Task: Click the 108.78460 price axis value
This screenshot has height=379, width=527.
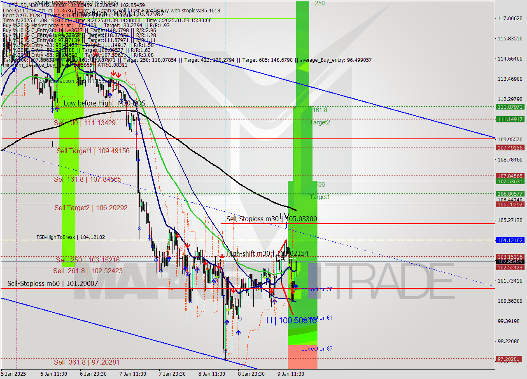Action: [510, 160]
